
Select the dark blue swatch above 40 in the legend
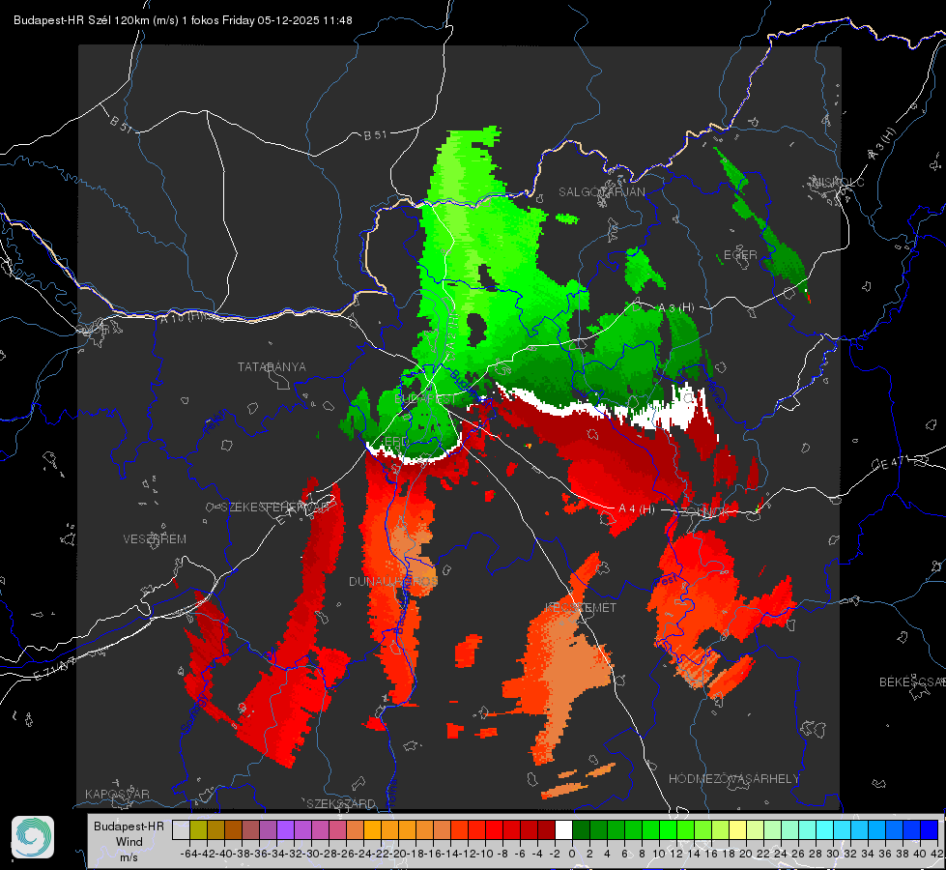click(x=930, y=830)
